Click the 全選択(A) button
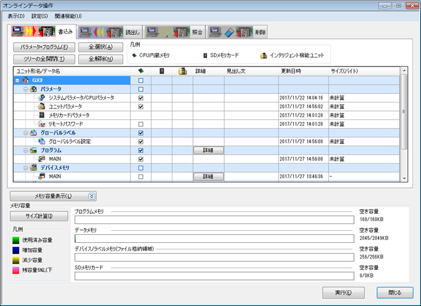 tap(101, 47)
